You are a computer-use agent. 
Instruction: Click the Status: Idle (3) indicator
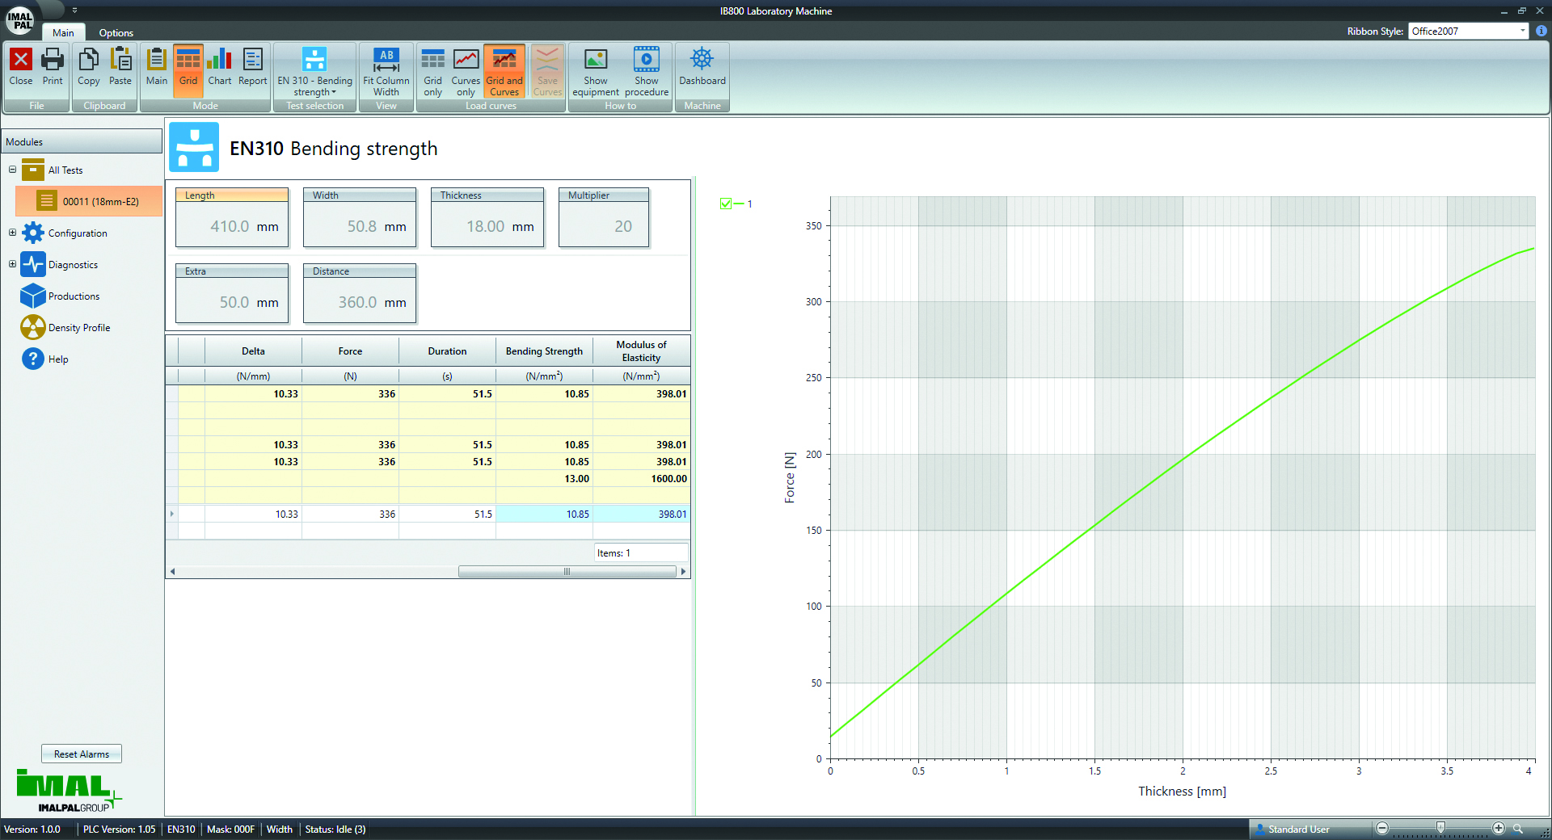[335, 829]
